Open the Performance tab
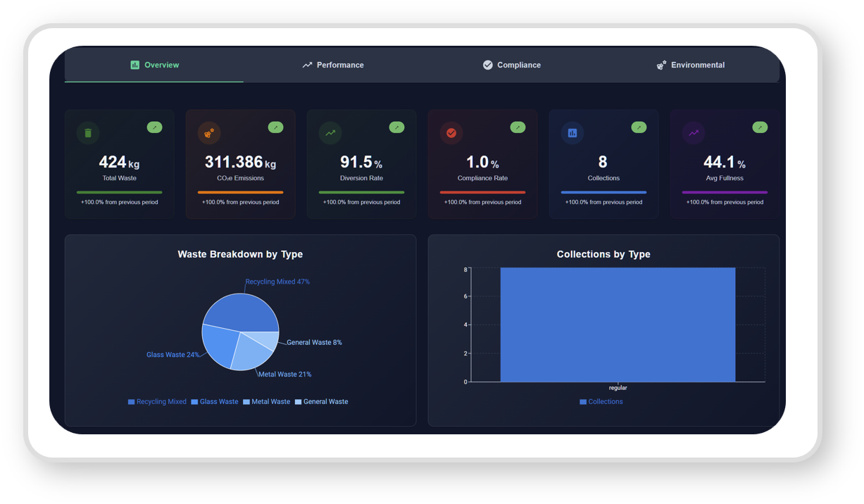The image size is (864, 504). point(333,65)
